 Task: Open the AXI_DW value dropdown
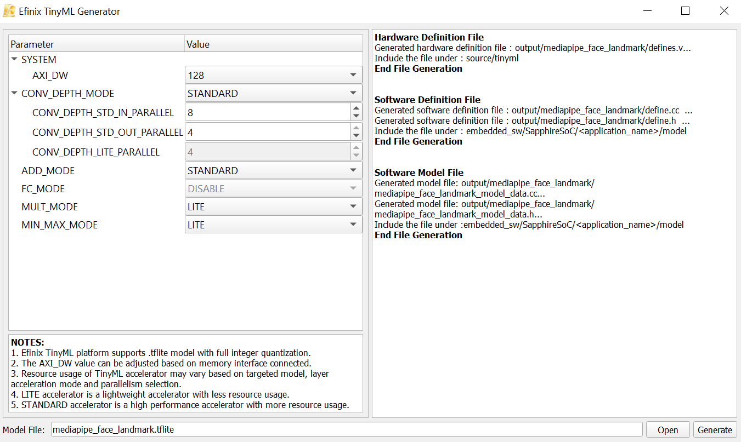(x=353, y=75)
